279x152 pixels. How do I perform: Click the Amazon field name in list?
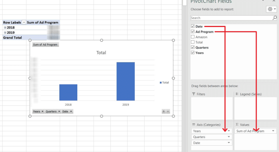pyautogui.click(x=201, y=37)
